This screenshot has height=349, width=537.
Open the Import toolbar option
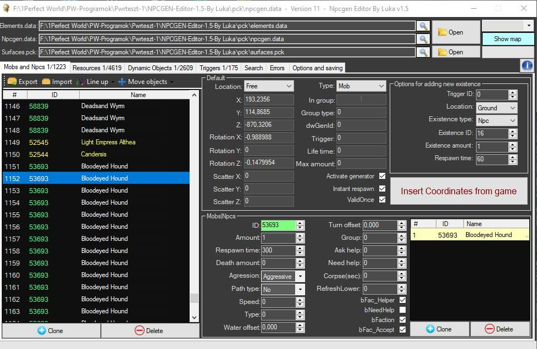point(57,82)
